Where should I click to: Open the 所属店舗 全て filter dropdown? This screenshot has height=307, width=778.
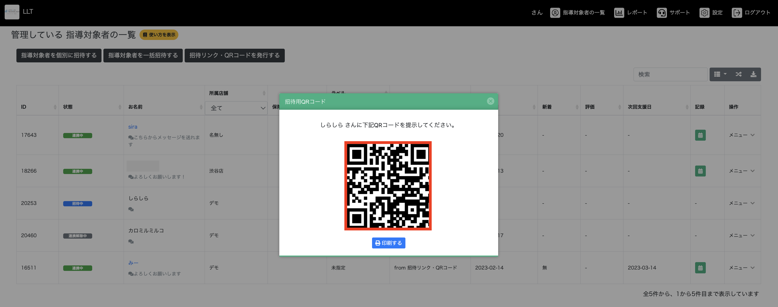pyautogui.click(x=236, y=108)
